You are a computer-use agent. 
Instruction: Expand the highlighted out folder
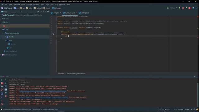[2, 26]
